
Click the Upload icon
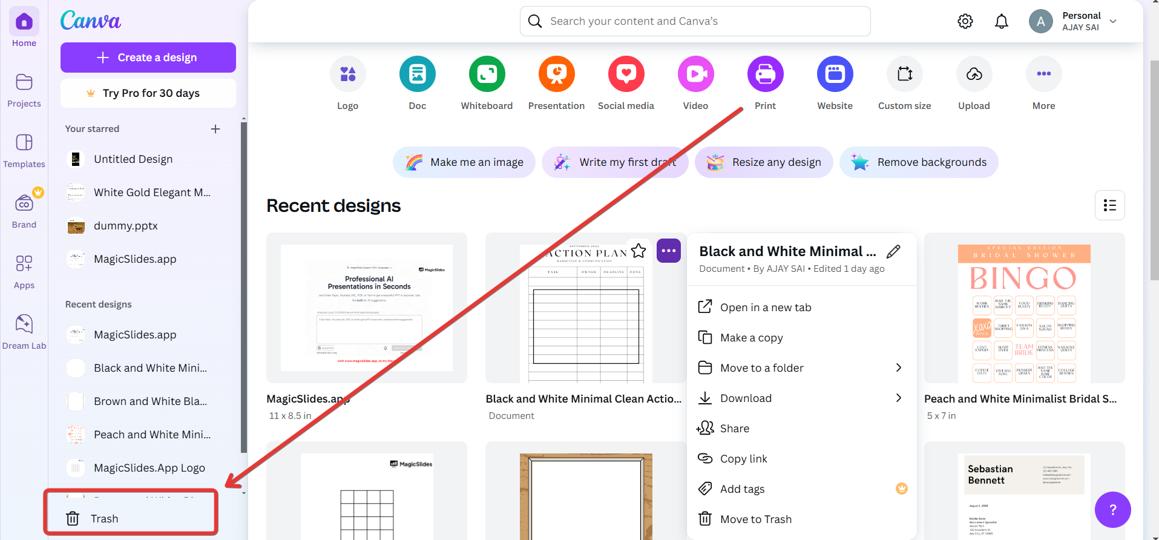(x=974, y=74)
